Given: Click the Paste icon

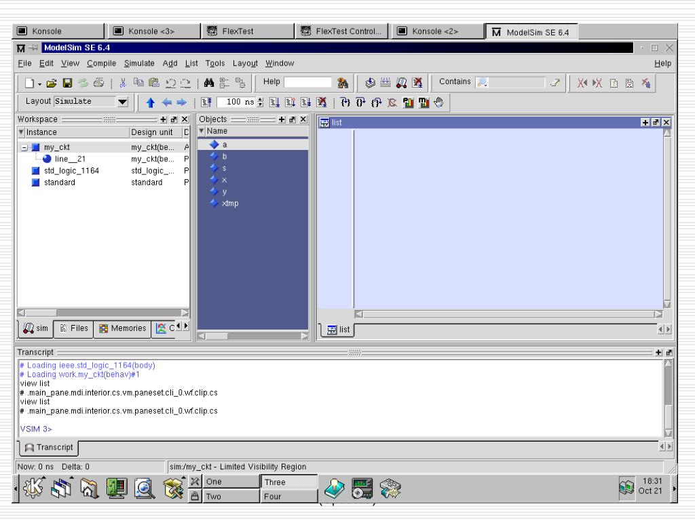Looking at the screenshot, I should [x=154, y=83].
